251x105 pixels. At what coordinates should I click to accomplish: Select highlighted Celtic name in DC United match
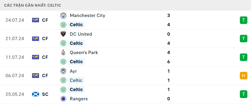click(76, 43)
